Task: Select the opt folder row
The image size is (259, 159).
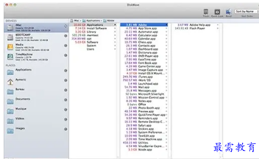Action: (x=93, y=39)
